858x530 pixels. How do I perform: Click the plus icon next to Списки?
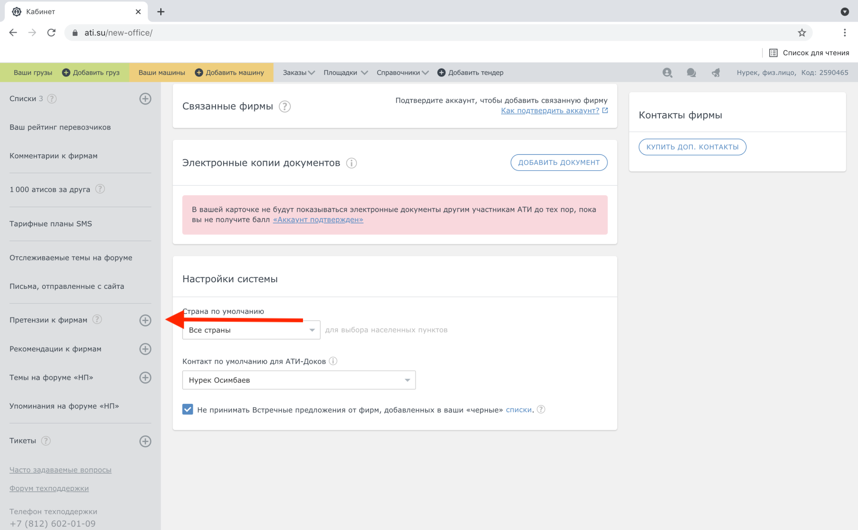[145, 99]
